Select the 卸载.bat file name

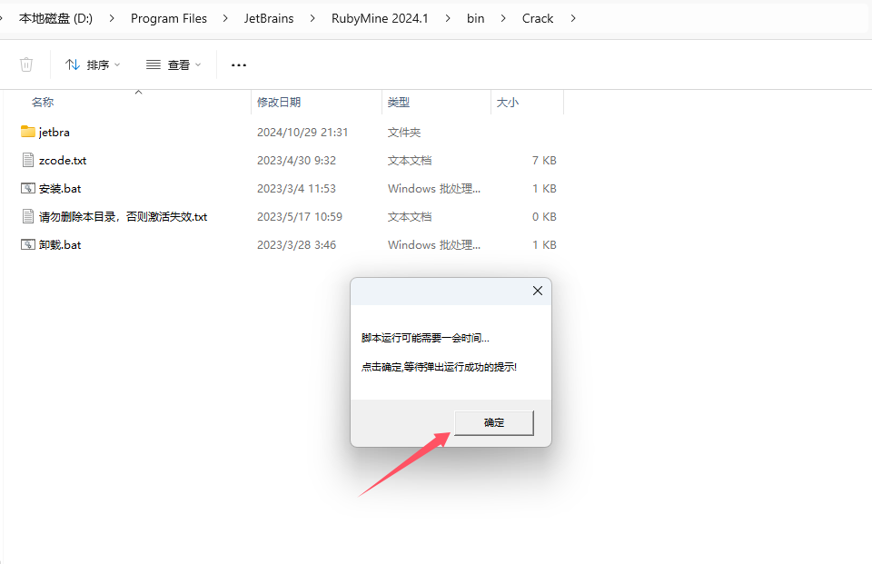tap(60, 244)
